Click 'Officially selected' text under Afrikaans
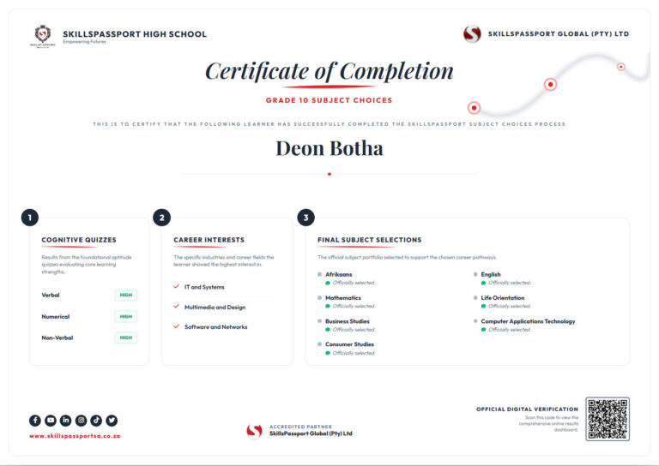 (354, 283)
